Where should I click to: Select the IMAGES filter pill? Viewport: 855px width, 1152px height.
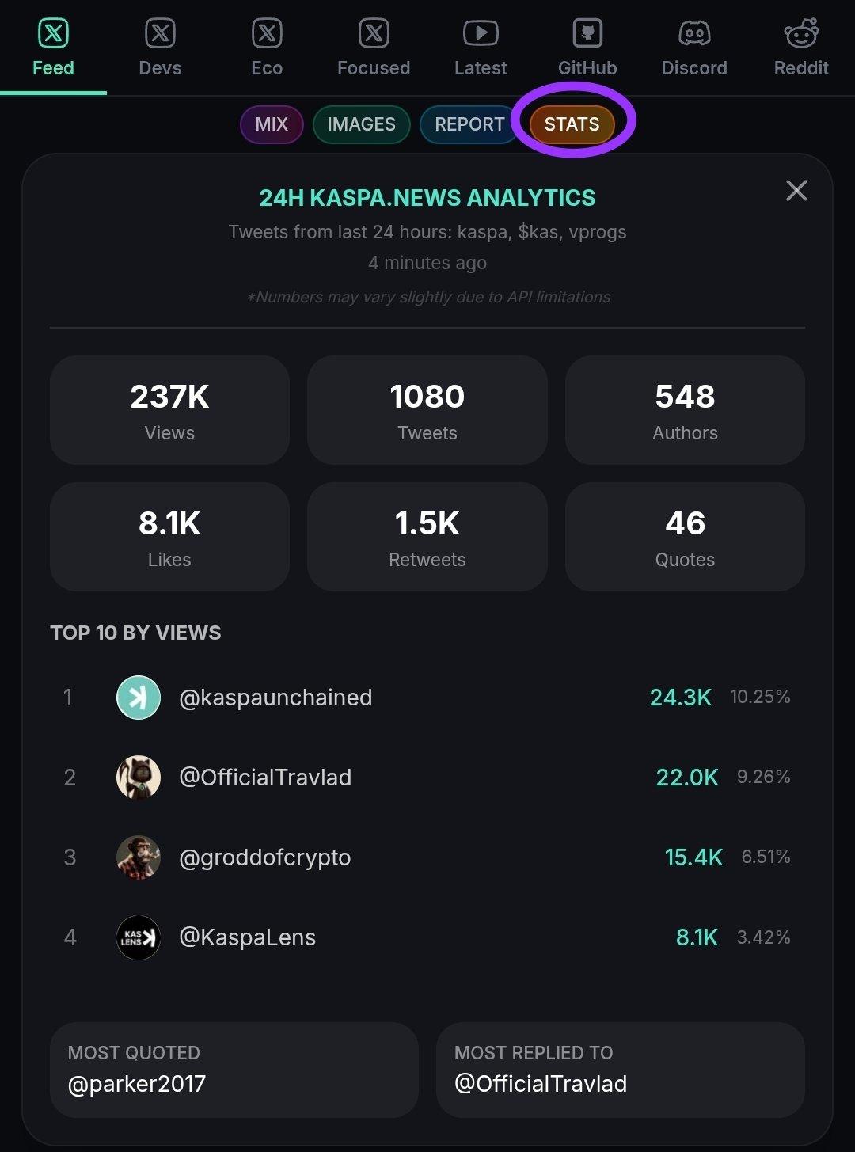tap(361, 124)
